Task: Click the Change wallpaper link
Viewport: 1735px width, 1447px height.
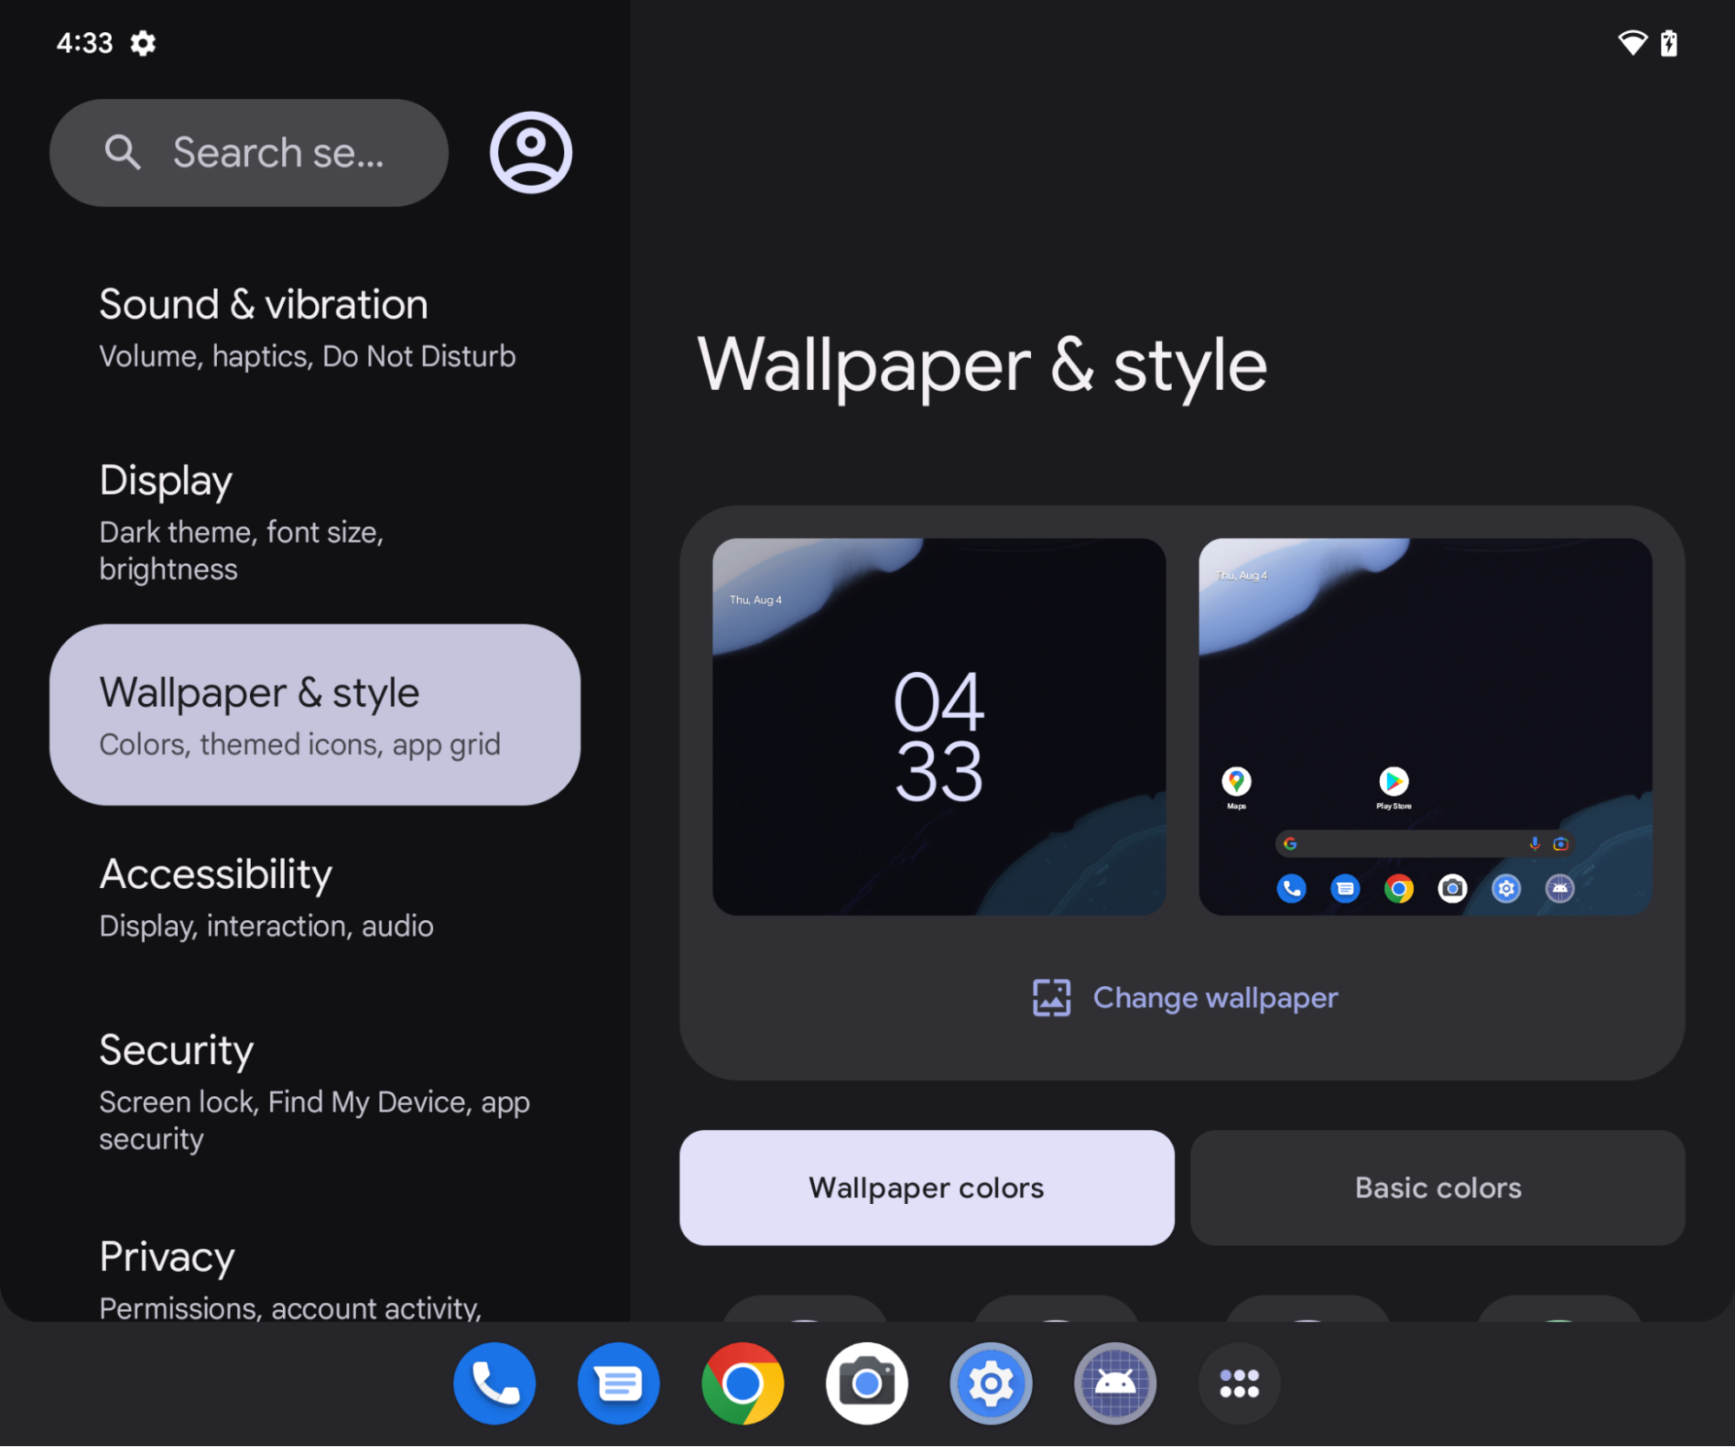Action: 1214,997
